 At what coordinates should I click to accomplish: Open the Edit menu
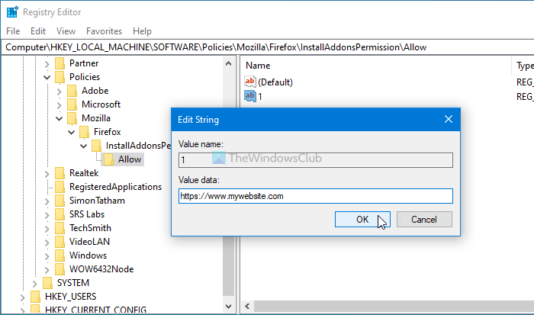point(38,31)
